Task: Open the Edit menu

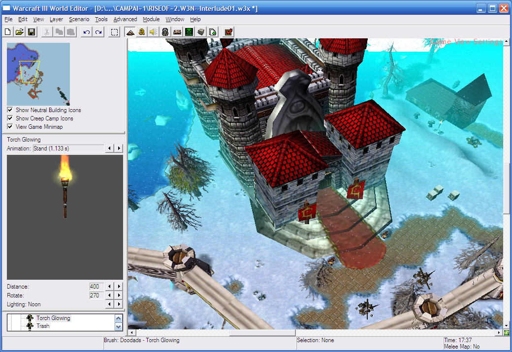Action: click(23, 19)
